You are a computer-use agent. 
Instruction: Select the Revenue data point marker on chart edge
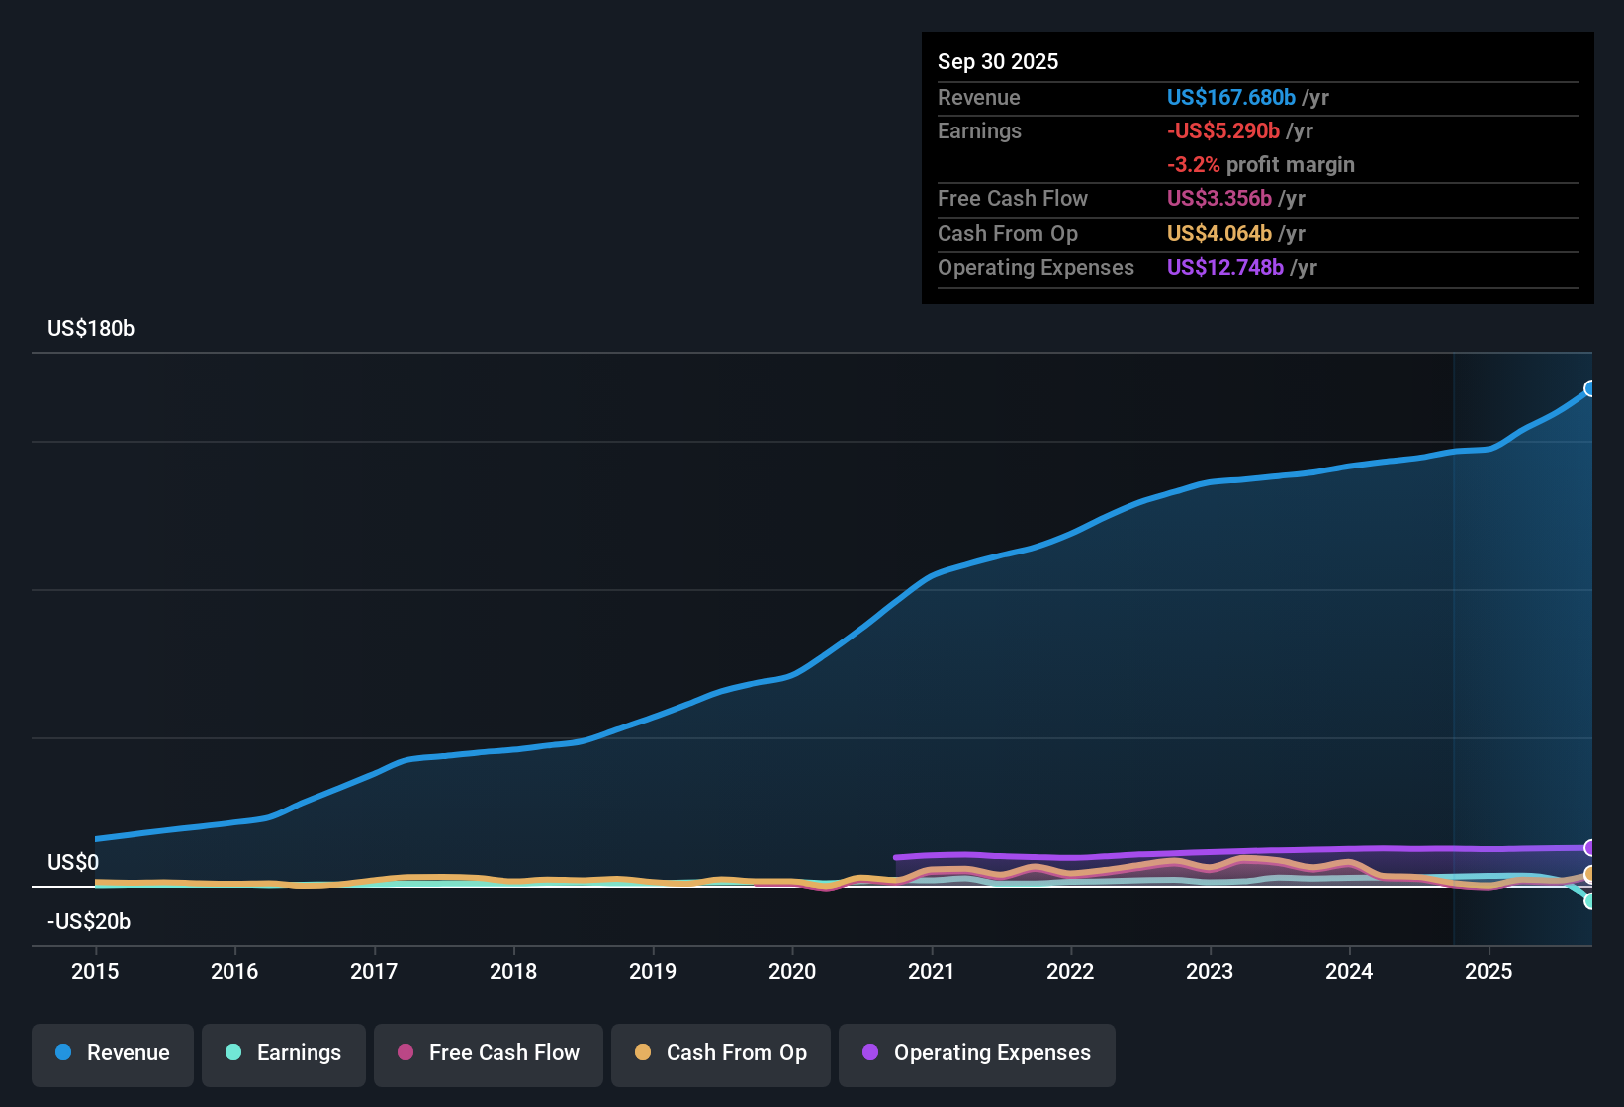pyautogui.click(x=1591, y=389)
